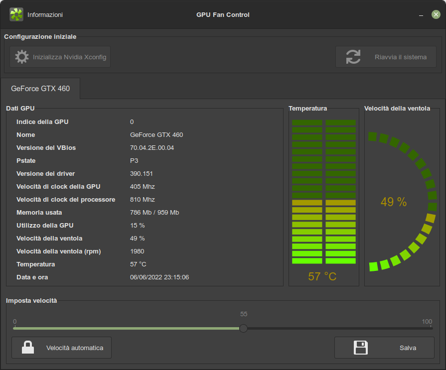Screen dimensions: 446x370
Task: Click the slider minimum label 0
Action: pos(15,321)
